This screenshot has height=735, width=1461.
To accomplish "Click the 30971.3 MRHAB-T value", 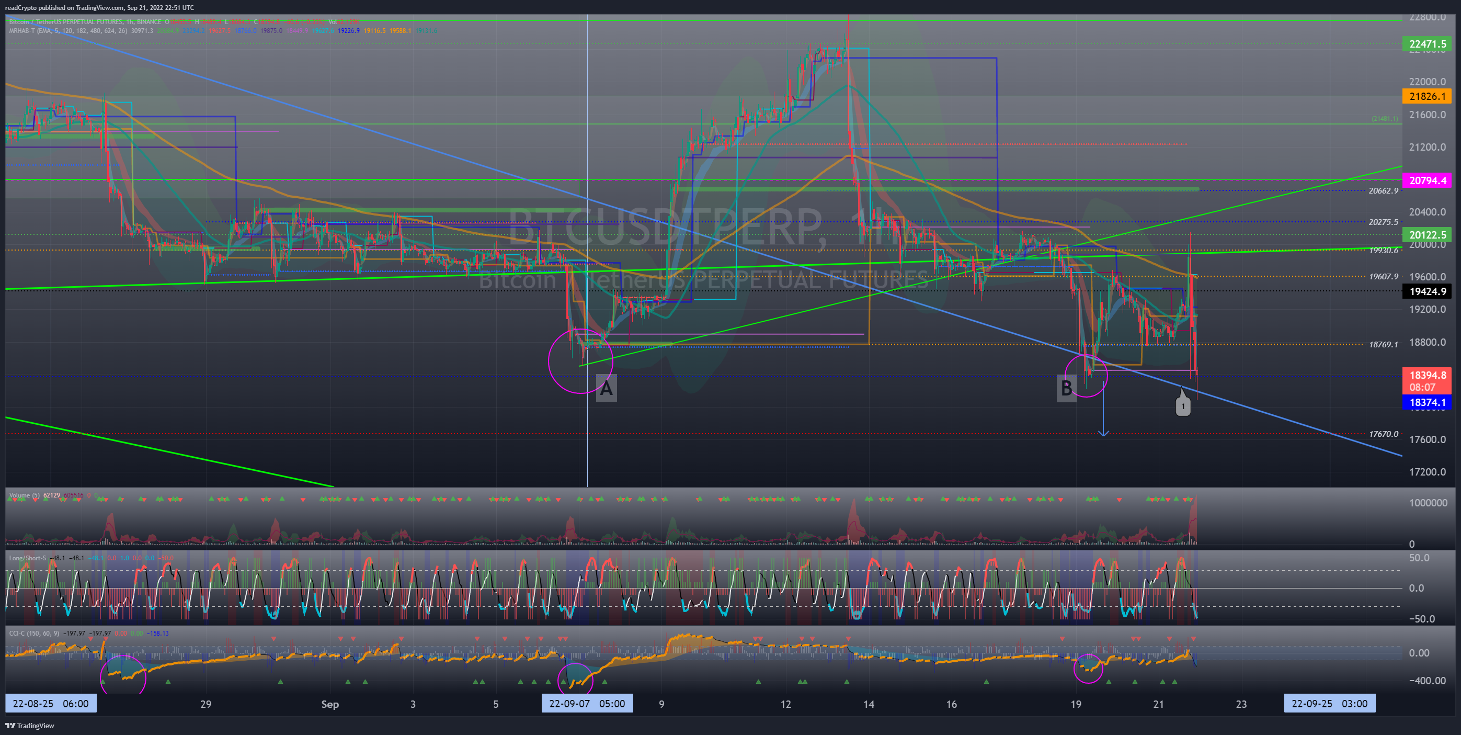I will [142, 31].
